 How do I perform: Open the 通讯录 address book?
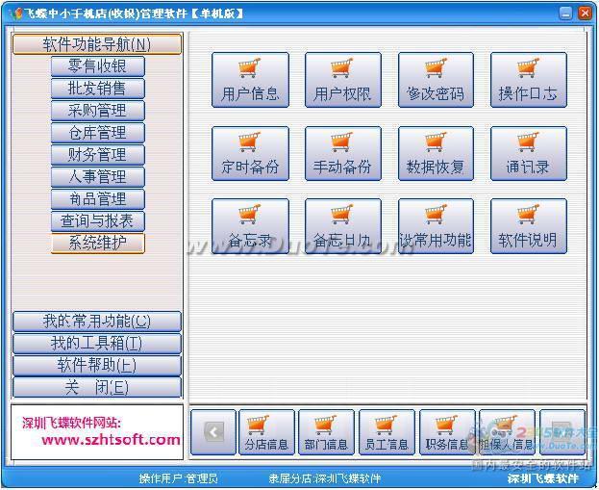tap(528, 153)
